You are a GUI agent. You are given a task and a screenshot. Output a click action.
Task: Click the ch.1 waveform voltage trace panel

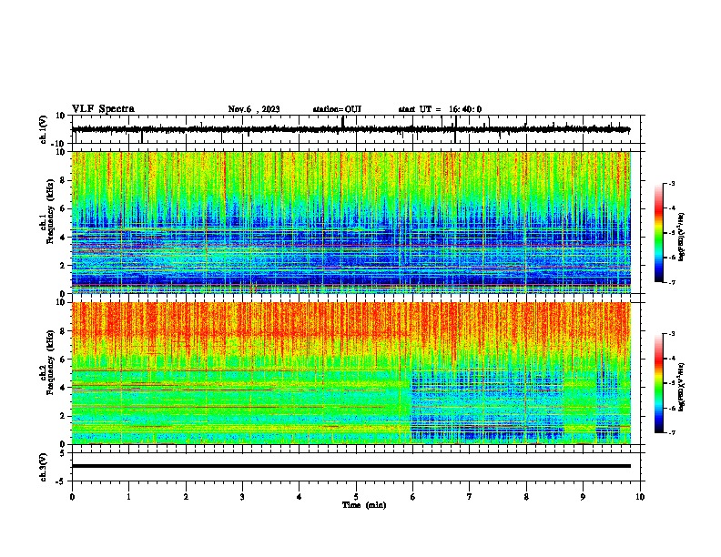(358, 129)
